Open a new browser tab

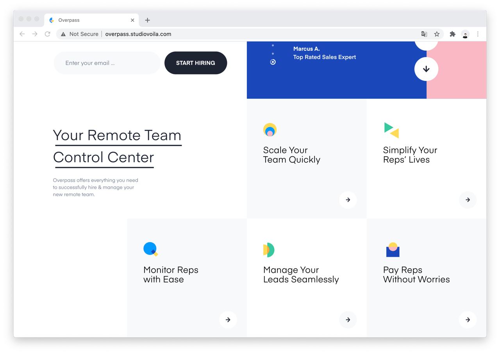point(147,20)
